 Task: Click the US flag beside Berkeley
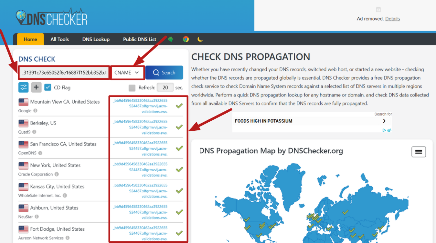point(23,123)
